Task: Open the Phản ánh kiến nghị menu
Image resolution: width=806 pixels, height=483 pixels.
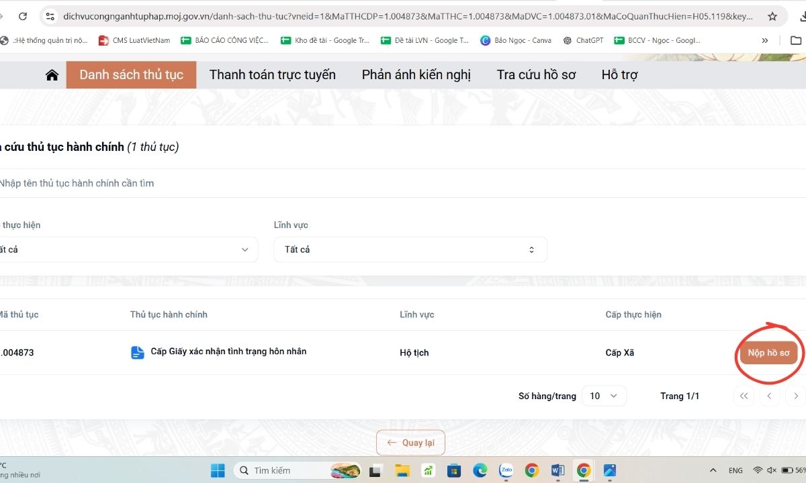Action: click(416, 74)
